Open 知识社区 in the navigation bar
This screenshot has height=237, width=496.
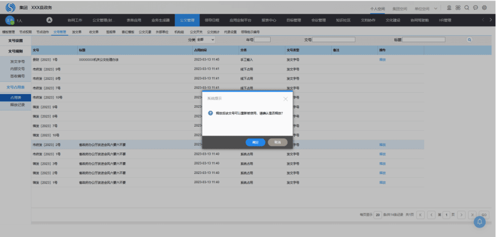343,20
